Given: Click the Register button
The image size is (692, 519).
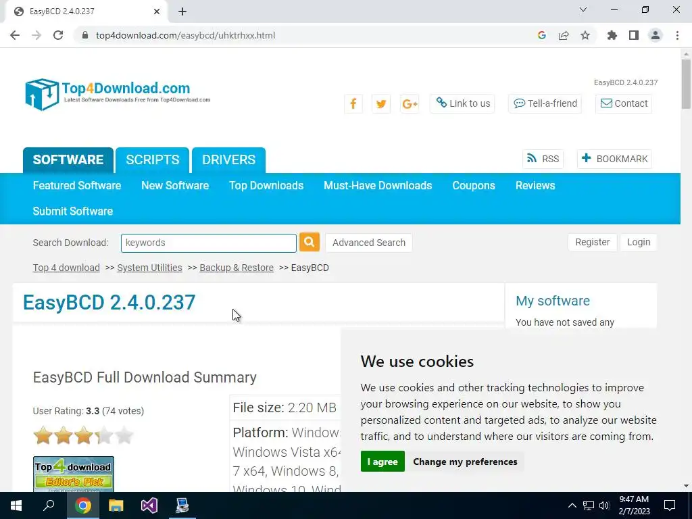Looking at the screenshot, I should pyautogui.click(x=592, y=242).
